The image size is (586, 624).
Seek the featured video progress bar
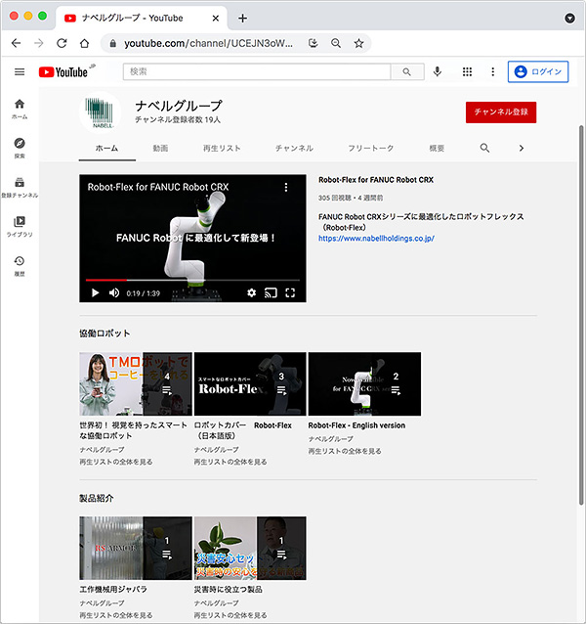click(192, 280)
